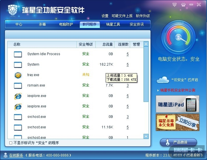The width and height of the screenshot is (207, 160).
Task: Tick "不显示标识为安全的程序" checkbox
Action: click(x=11, y=143)
